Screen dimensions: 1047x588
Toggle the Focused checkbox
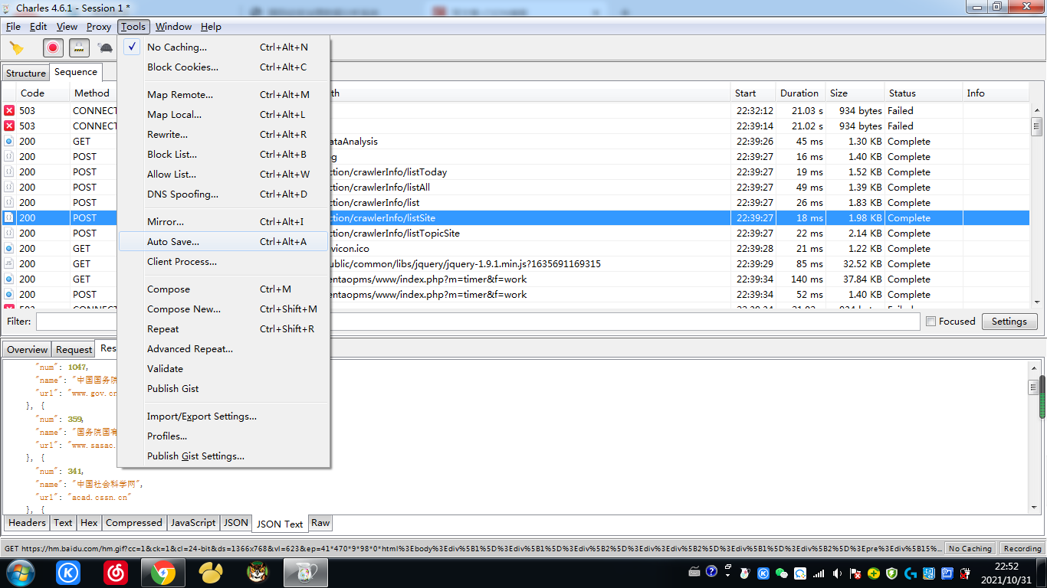tap(931, 322)
